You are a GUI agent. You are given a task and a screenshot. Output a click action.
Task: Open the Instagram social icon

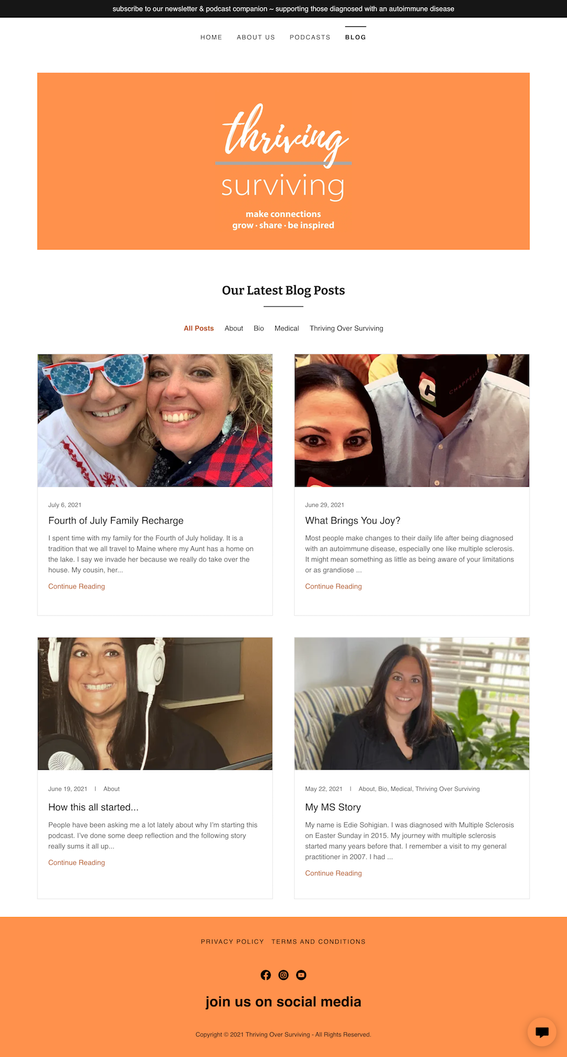[283, 975]
